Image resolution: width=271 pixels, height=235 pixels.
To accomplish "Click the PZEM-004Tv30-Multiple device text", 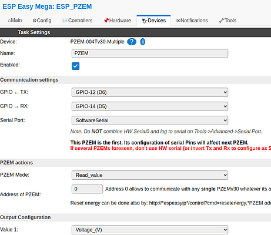I will point(97,42).
